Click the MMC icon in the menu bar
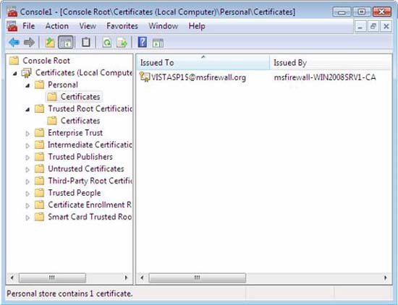398x305 pixels. 12,26
